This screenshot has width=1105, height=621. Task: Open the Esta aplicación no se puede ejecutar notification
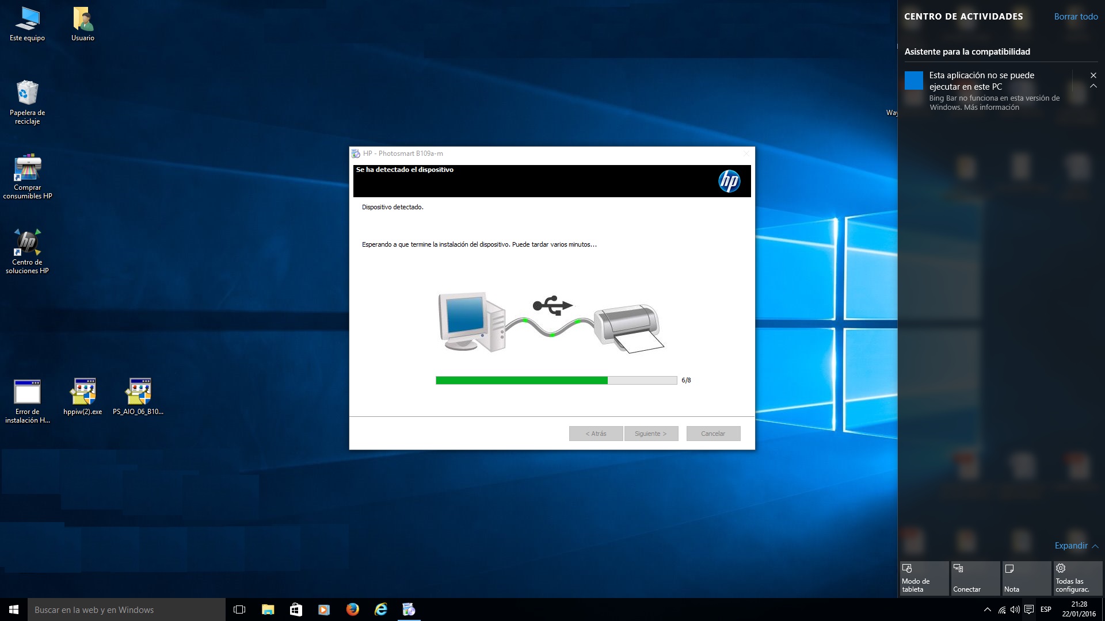pos(989,91)
